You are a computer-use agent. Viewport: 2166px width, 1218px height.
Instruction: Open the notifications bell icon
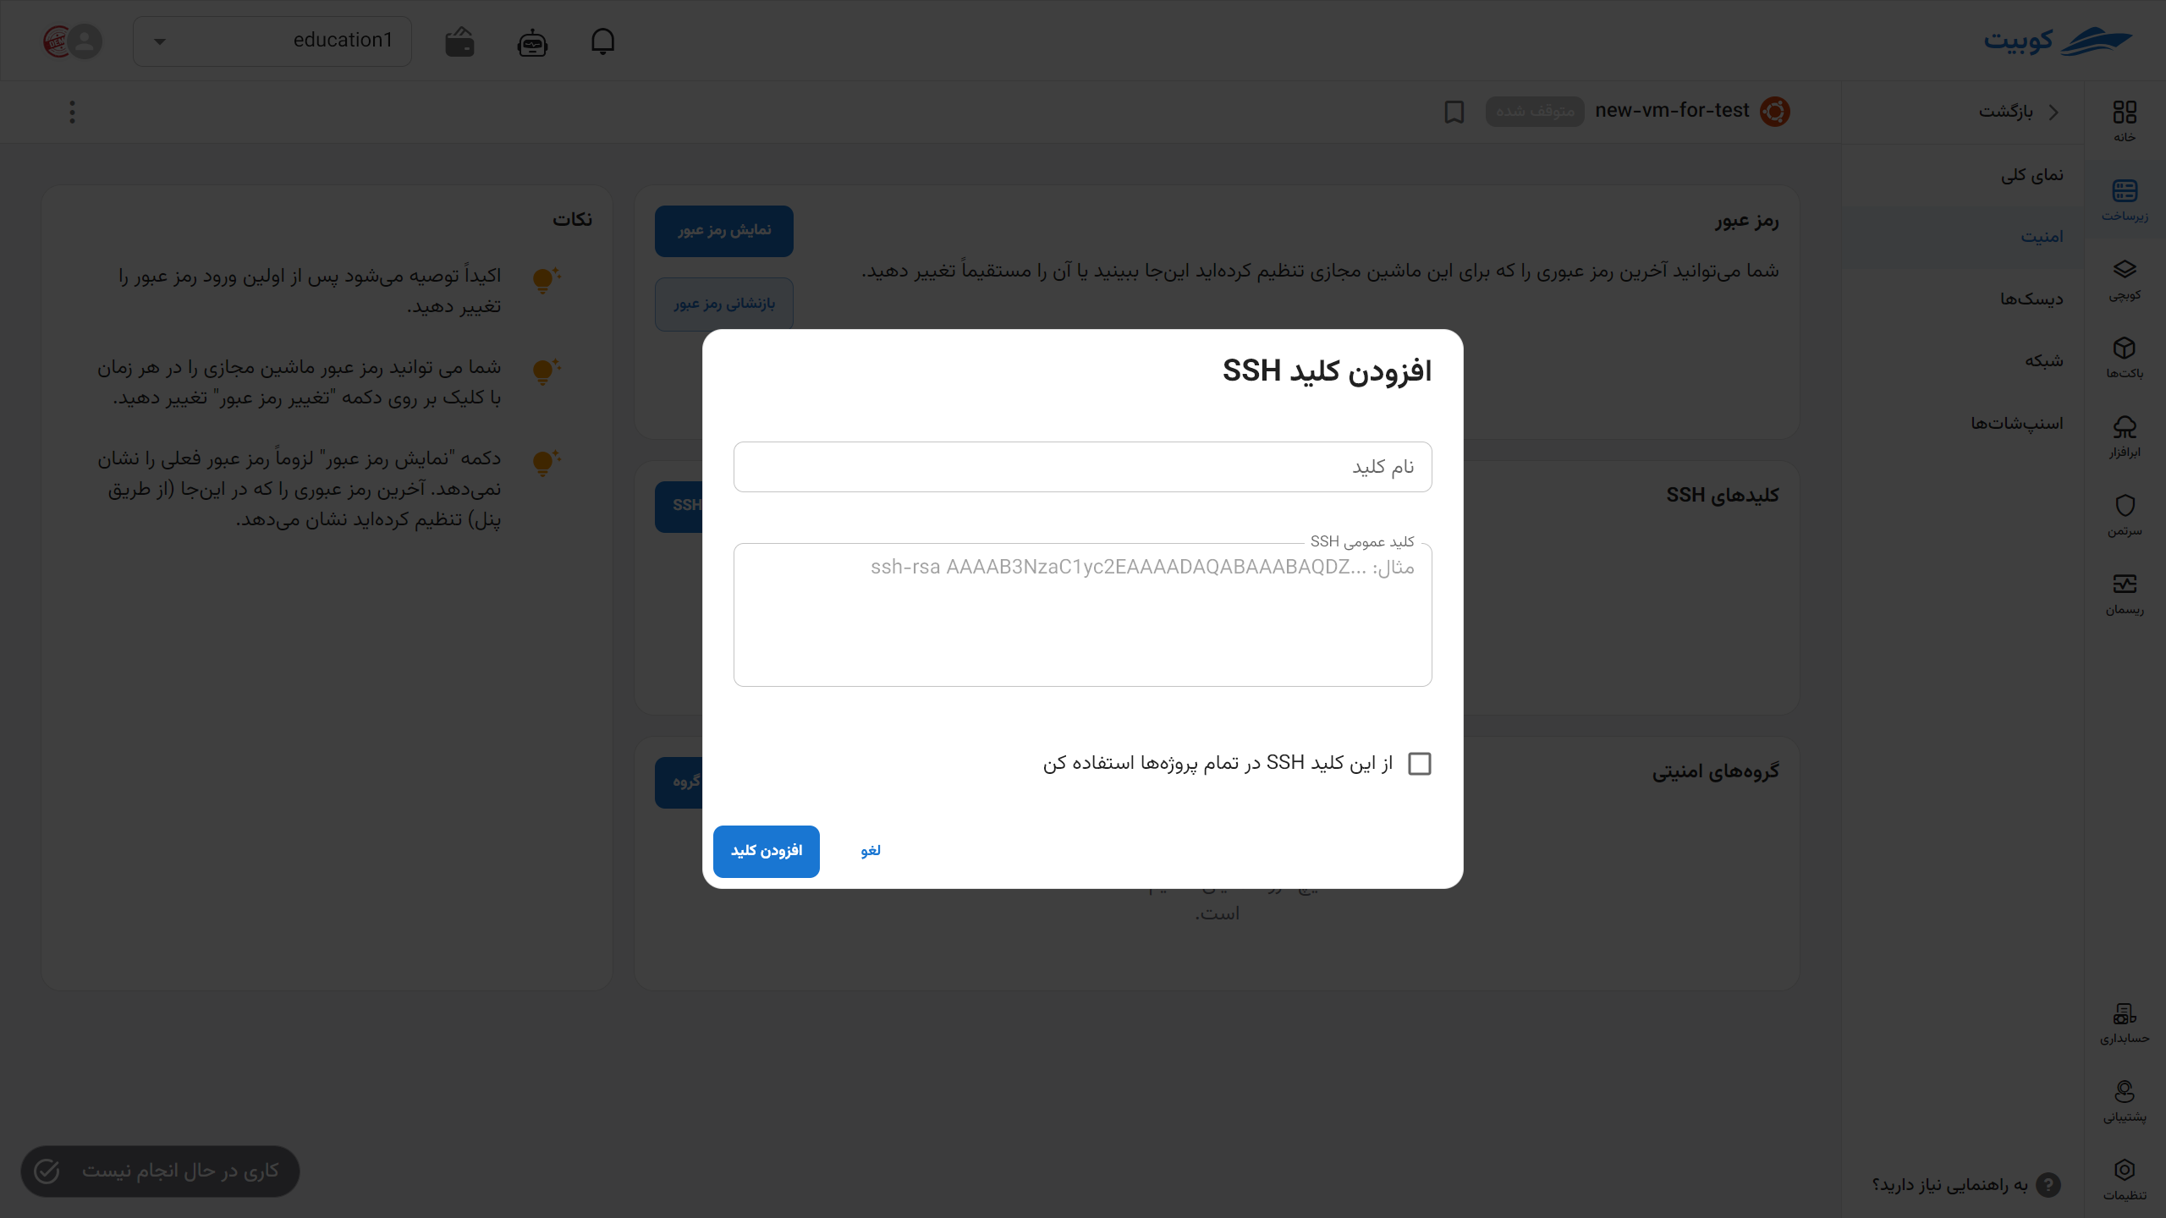[604, 41]
